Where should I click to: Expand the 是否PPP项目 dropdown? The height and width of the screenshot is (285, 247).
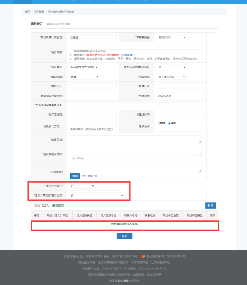83,186
